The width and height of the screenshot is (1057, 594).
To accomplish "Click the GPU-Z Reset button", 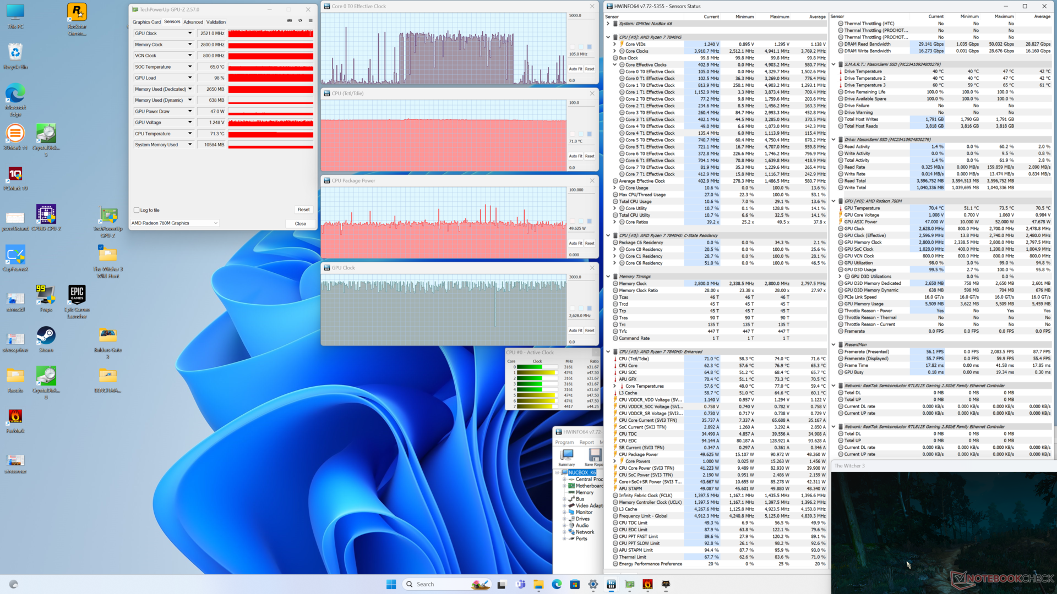I will [x=303, y=210].
